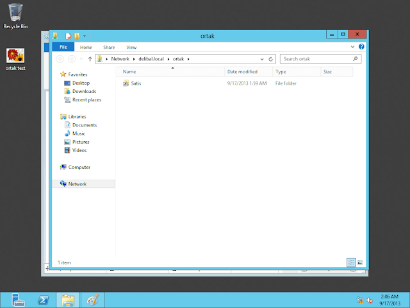The width and height of the screenshot is (410, 308).
Task: Open the File menu
Action: pos(63,47)
